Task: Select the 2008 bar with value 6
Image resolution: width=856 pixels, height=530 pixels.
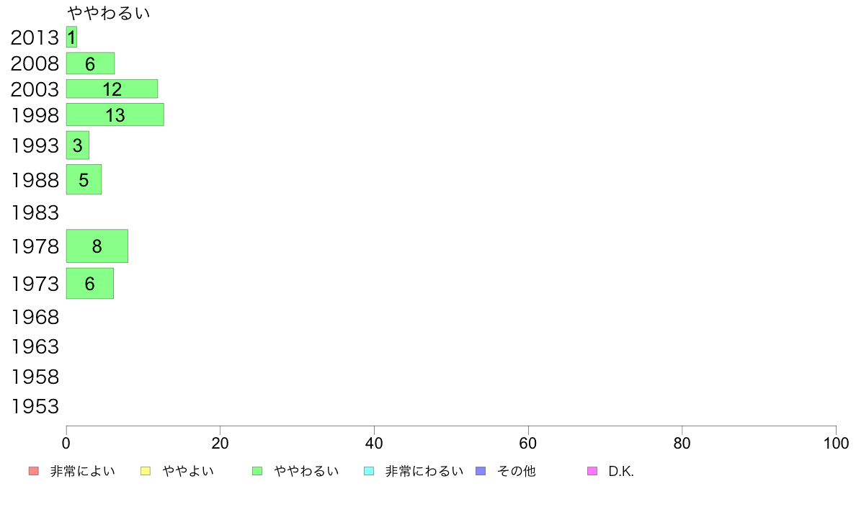Action: tap(90, 63)
